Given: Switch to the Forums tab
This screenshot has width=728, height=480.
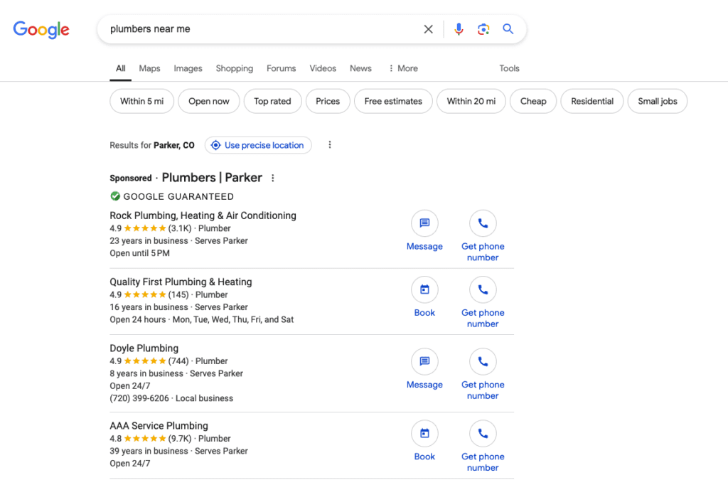Looking at the screenshot, I should pyautogui.click(x=281, y=68).
